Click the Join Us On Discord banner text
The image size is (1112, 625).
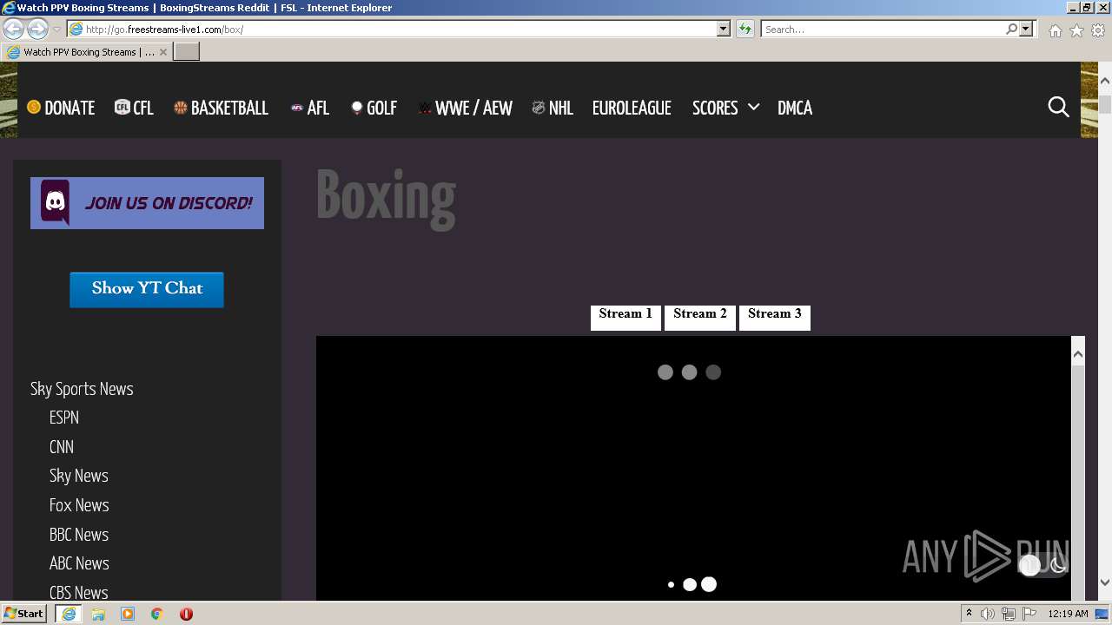(169, 203)
